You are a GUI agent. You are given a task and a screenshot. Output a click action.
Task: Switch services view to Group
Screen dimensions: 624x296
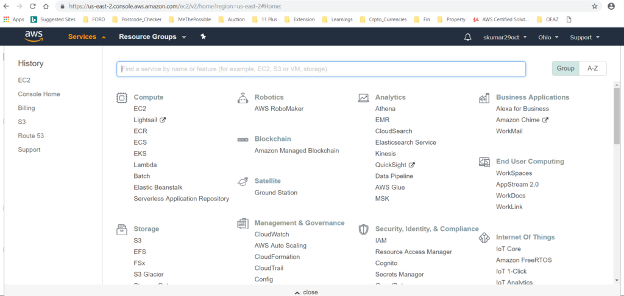565,68
